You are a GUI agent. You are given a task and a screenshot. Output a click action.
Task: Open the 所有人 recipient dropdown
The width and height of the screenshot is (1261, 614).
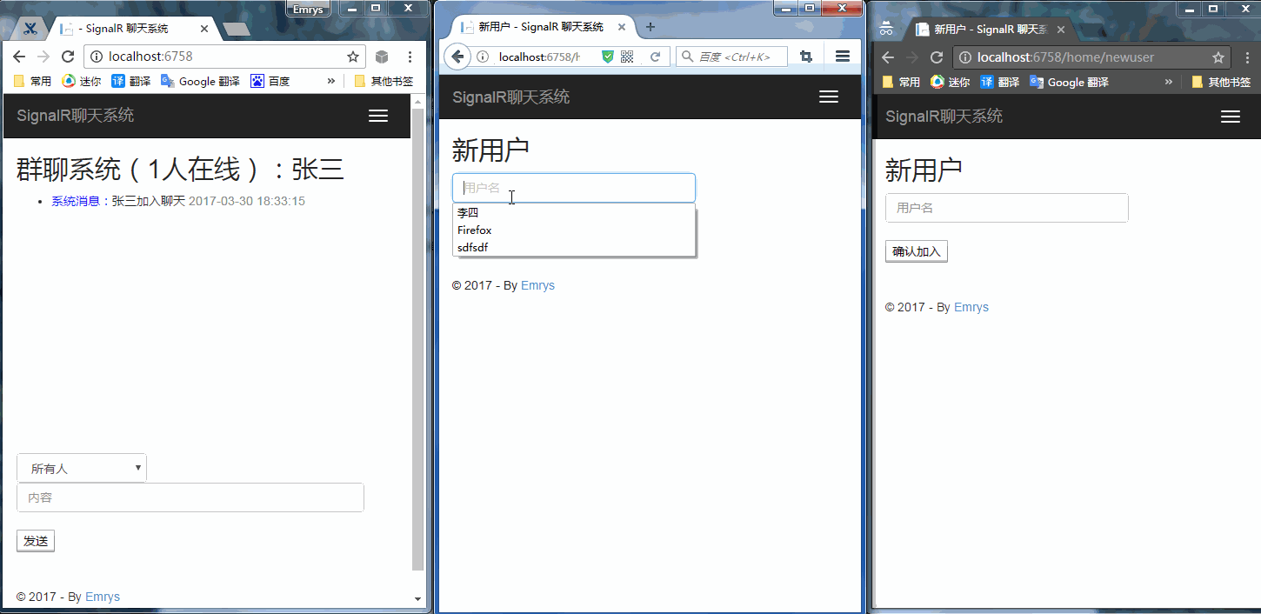(81, 467)
